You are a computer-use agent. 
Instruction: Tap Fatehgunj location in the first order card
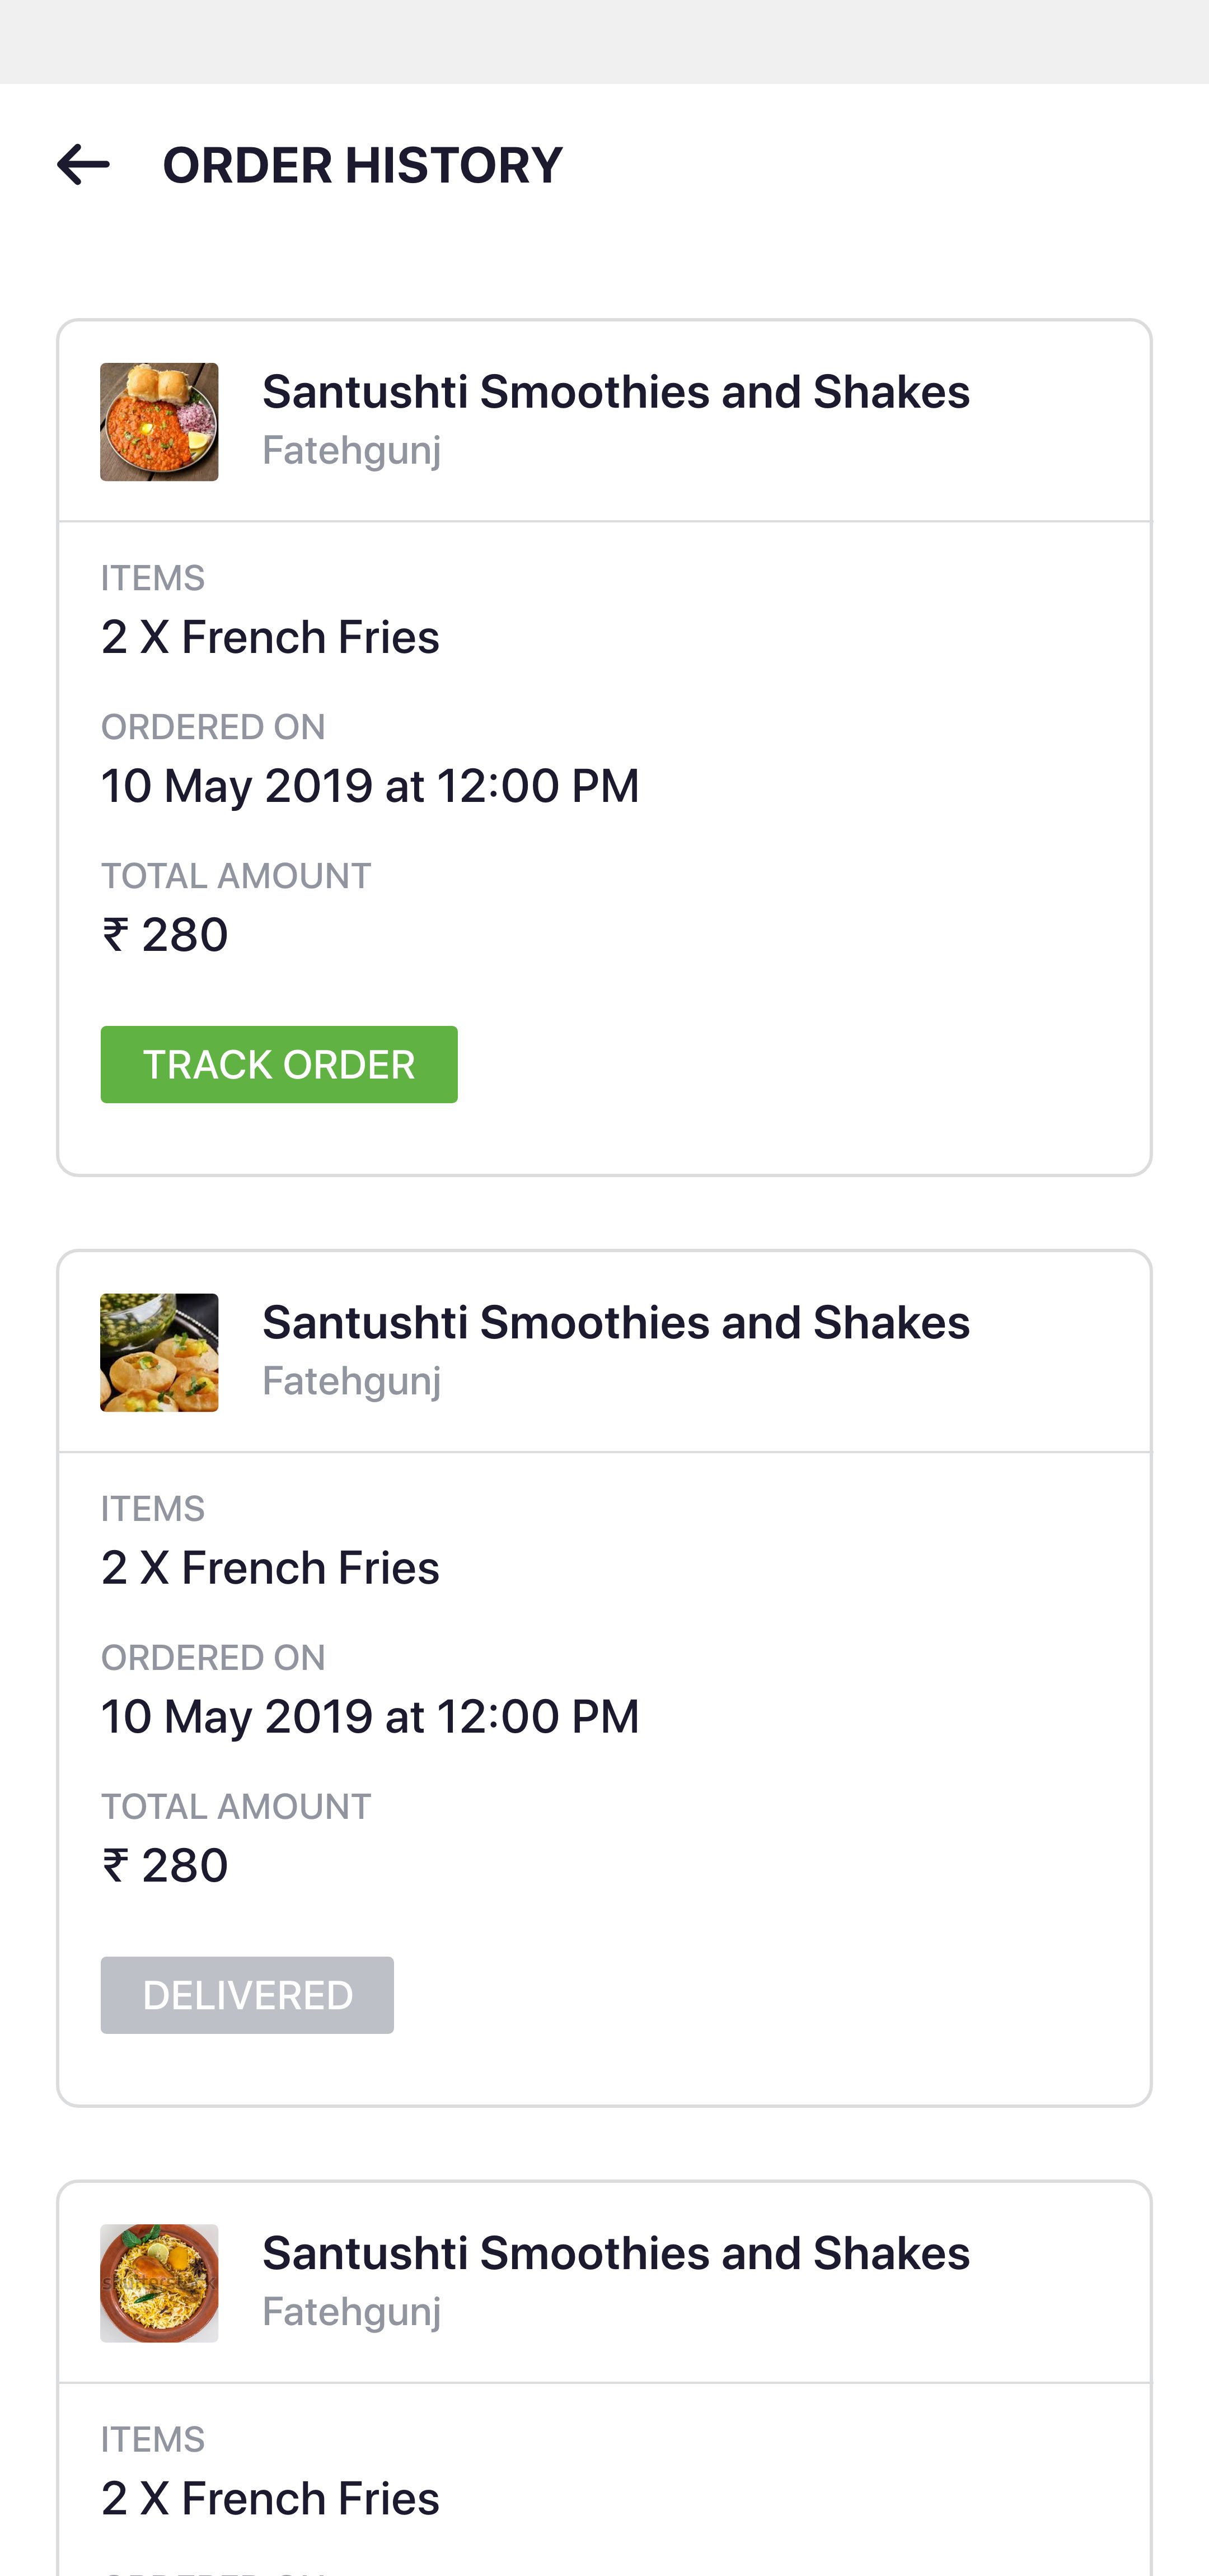(x=351, y=451)
